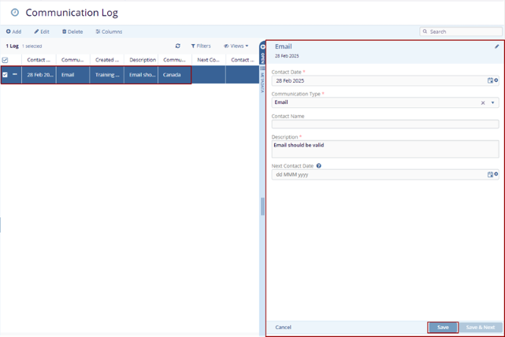Click the Cancel link
The image size is (505, 337).
click(283, 327)
